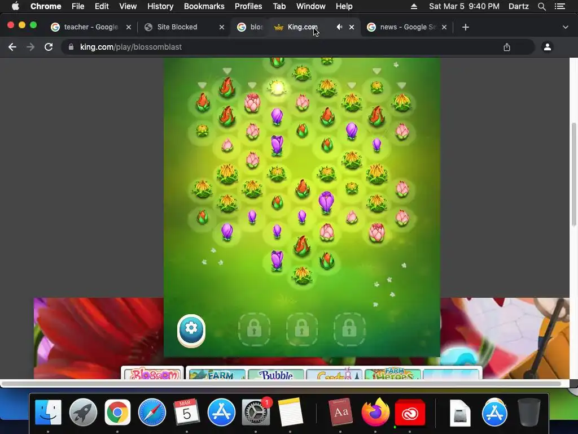Open the Chrome menu

tap(46, 6)
